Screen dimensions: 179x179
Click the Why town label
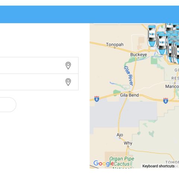coord(128,143)
